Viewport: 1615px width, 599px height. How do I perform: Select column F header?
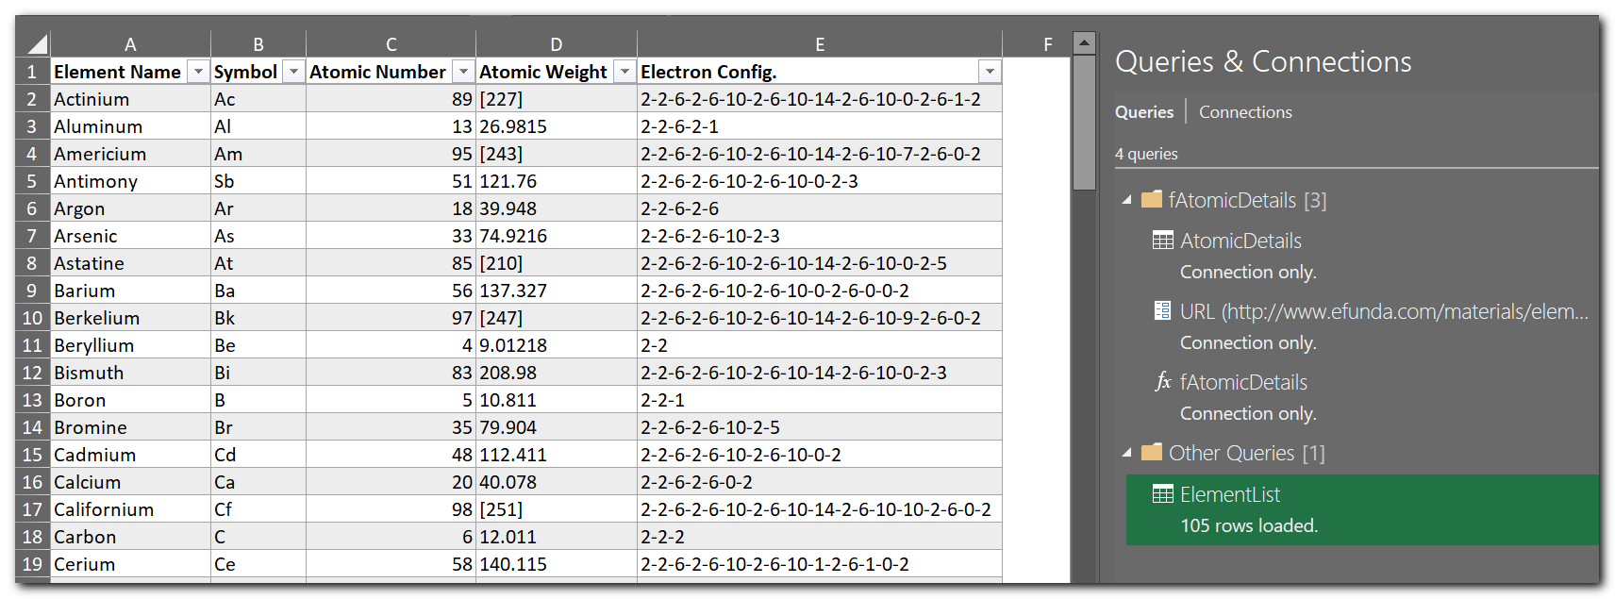1037,44
